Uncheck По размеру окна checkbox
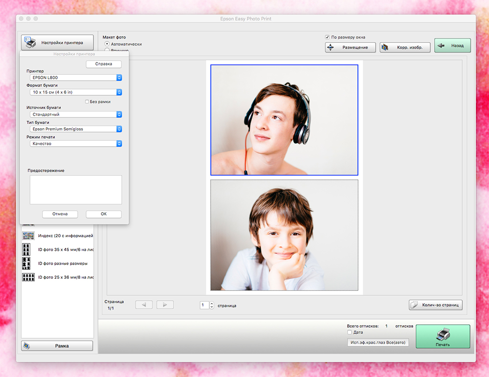Image resolution: width=489 pixels, height=377 pixels. point(328,37)
